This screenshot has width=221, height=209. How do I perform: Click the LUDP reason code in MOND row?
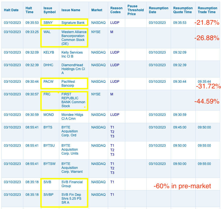tap(115, 115)
